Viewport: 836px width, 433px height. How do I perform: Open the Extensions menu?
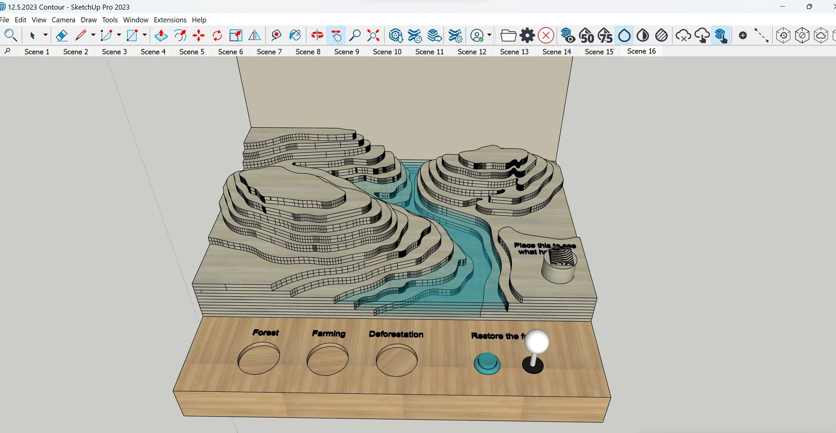[170, 20]
